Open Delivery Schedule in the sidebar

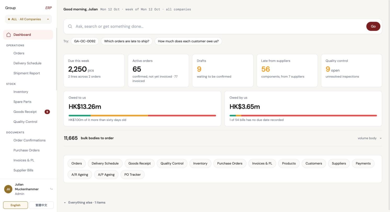(x=27, y=63)
